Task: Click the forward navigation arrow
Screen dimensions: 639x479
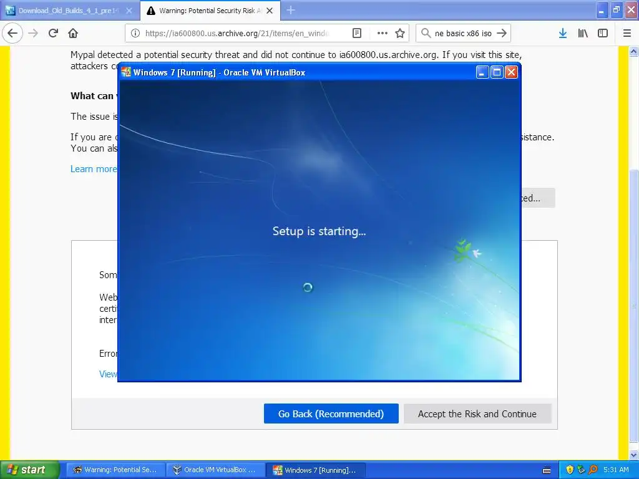Action: [x=33, y=33]
